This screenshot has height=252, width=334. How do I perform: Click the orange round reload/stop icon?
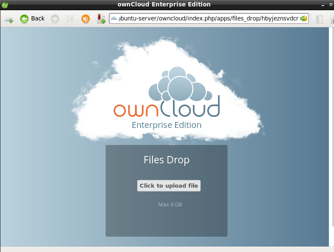tap(86, 19)
